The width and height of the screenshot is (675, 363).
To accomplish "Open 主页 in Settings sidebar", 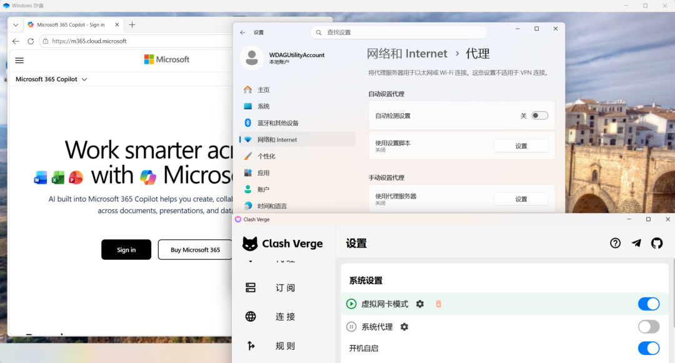I will 297,89.
